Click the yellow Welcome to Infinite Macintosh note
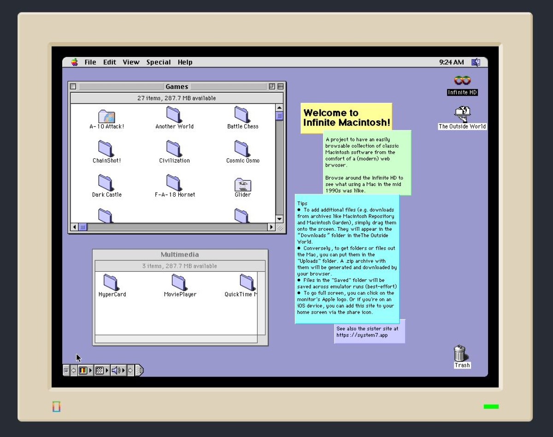 coord(346,118)
